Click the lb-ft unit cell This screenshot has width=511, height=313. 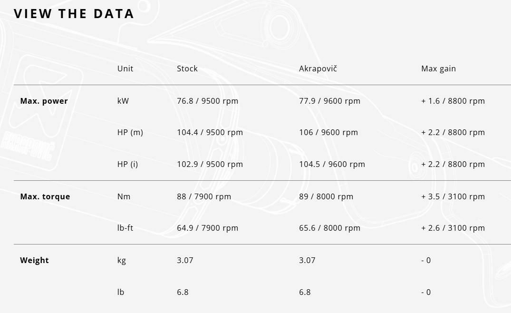click(x=125, y=228)
